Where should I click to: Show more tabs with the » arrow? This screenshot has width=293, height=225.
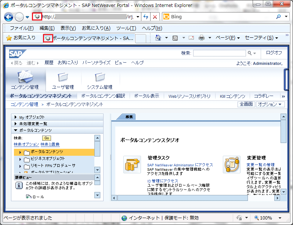(283, 96)
